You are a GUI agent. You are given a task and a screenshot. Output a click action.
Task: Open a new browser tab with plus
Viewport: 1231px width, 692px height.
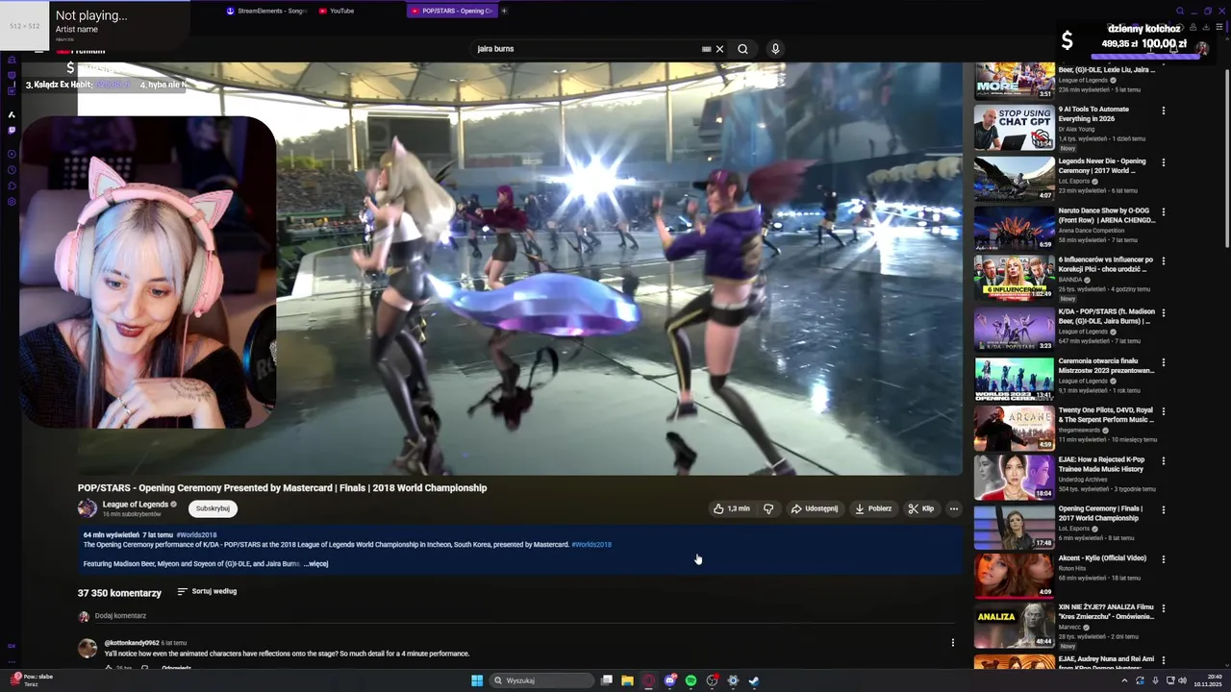tap(504, 11)
